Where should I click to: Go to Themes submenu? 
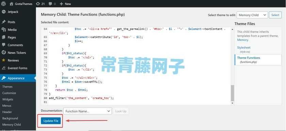(7, 87)
